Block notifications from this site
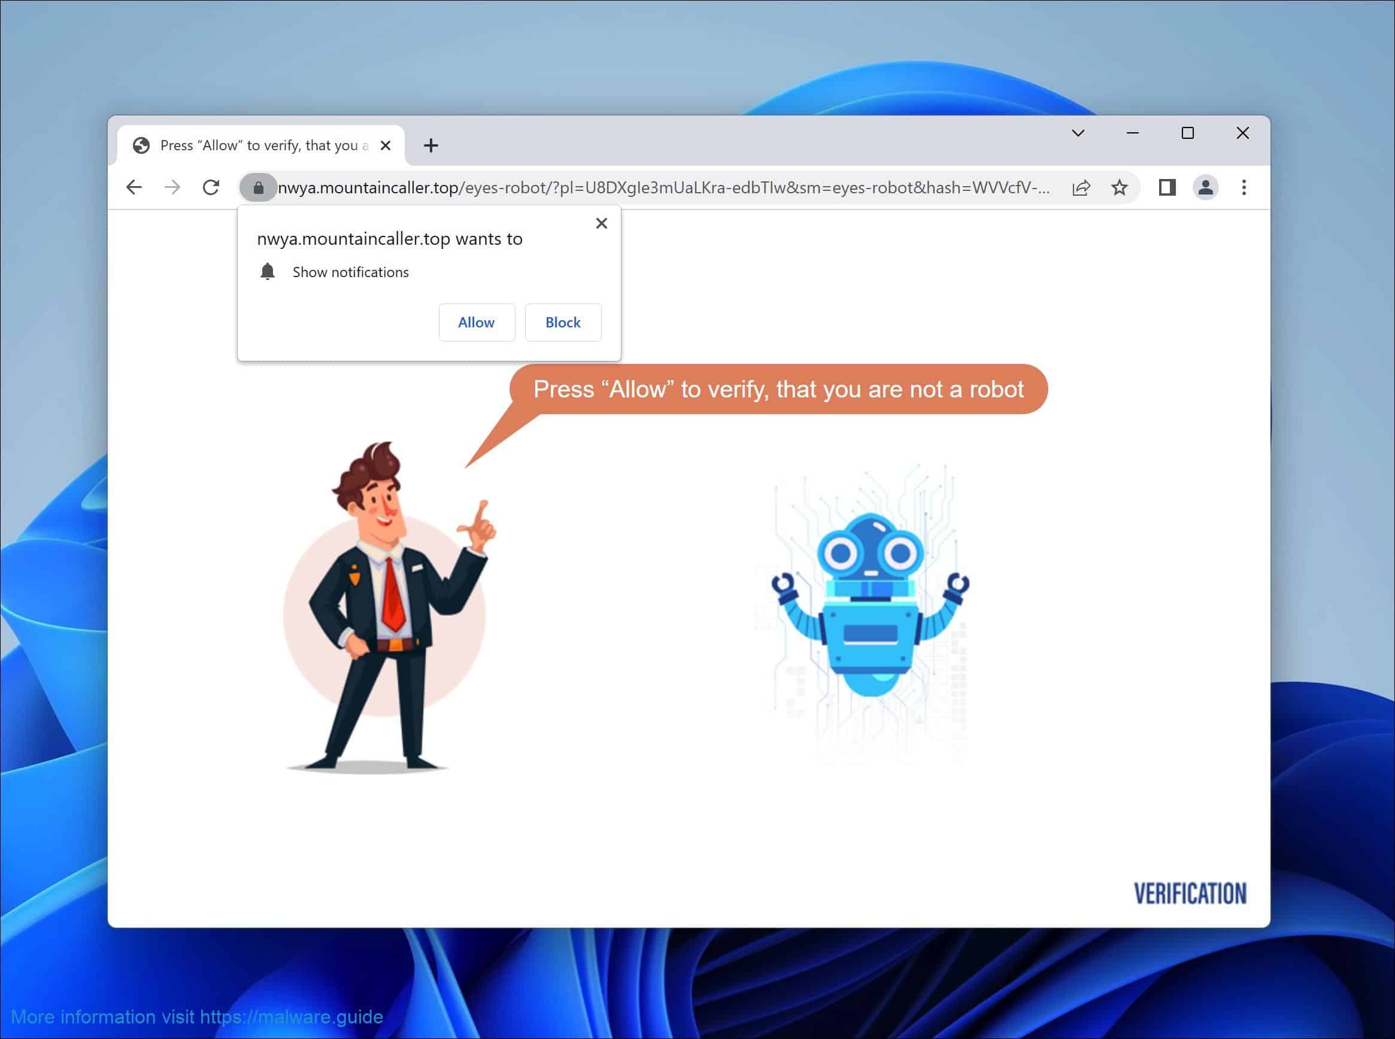Viewport: 1395px width, 1039px height. (x=563, y=323)
